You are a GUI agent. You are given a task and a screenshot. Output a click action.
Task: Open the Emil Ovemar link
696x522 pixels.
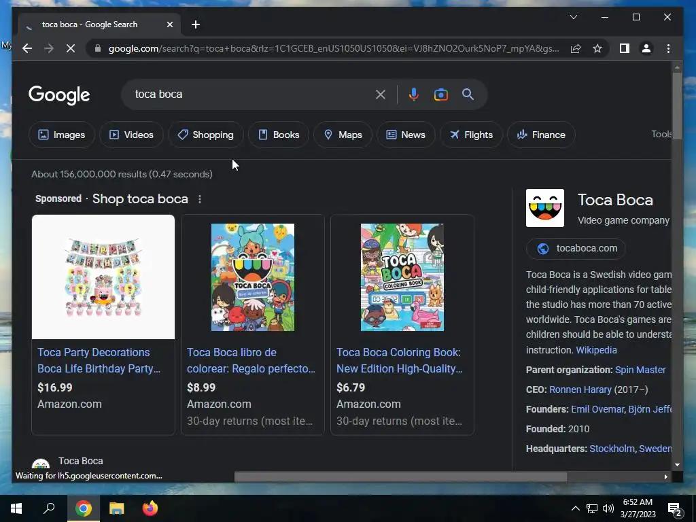coord(597,409)
